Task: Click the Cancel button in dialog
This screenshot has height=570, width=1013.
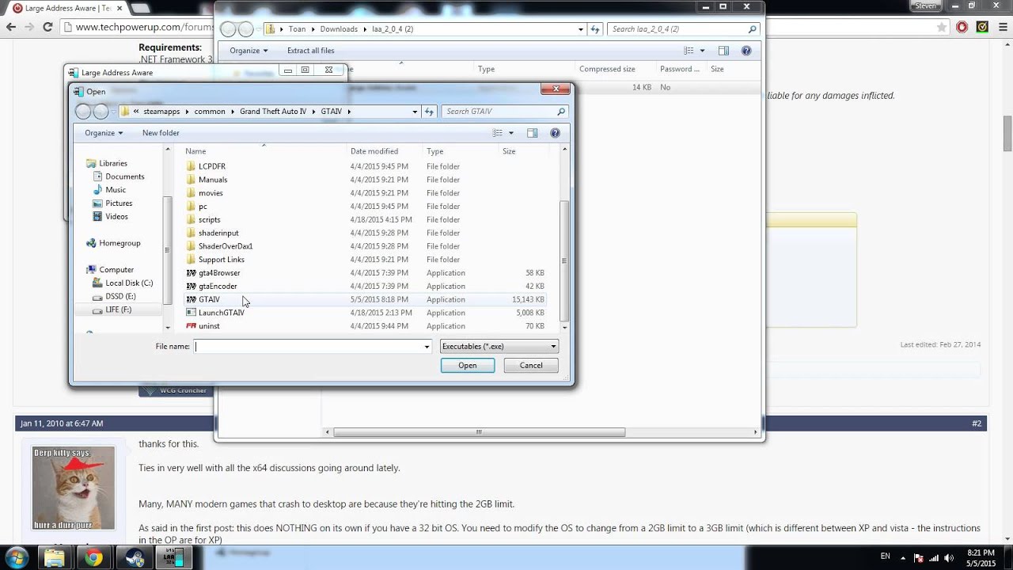Action: pos(531,365)
